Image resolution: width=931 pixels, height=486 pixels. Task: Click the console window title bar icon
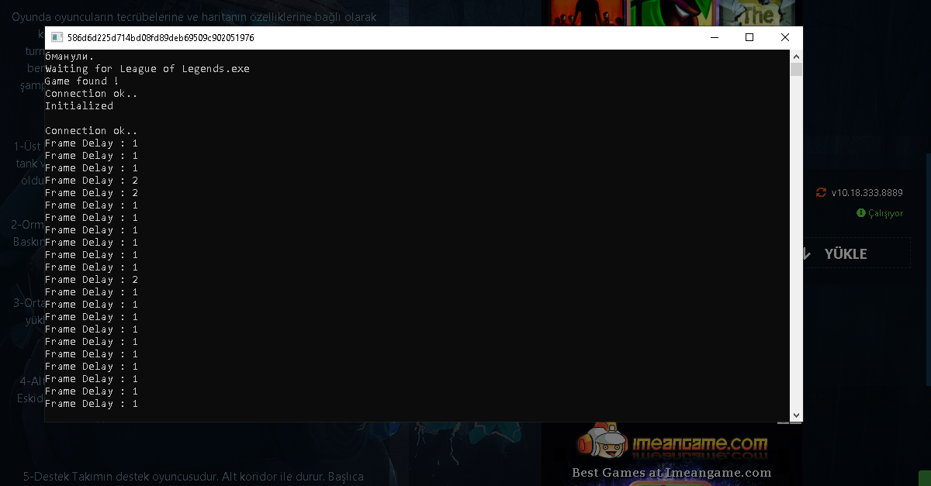click(57, 37)
